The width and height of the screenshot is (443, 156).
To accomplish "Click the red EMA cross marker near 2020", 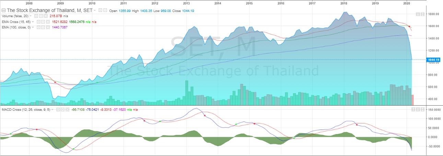I will coord(409,26).
